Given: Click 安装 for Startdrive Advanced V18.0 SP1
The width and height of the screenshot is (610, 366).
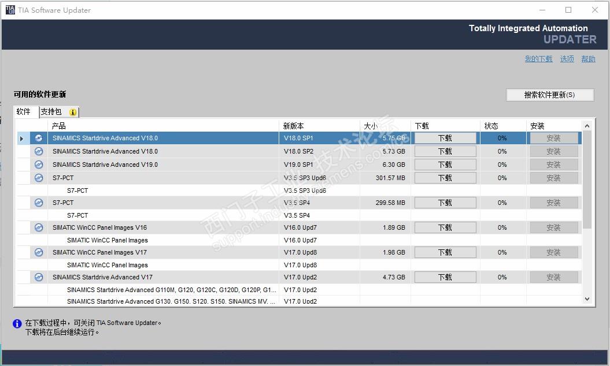Looking at the screenshot, I should pyautogui.click(x=553, y=138).
